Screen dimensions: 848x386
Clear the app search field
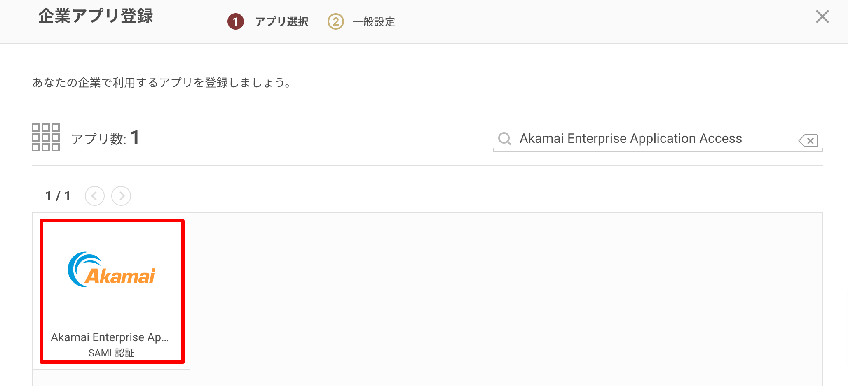pos(808,141)
